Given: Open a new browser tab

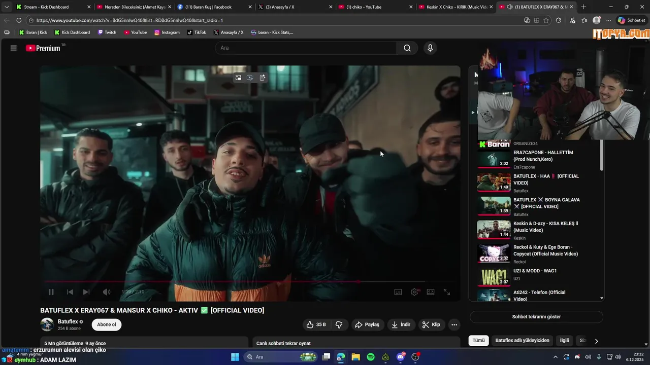Looking at the screenshot, I should pos(583,7).
